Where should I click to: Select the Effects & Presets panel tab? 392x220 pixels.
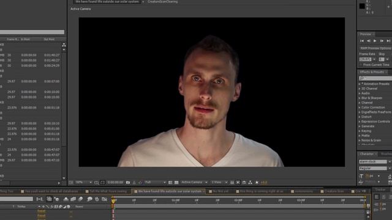point(372,72)
